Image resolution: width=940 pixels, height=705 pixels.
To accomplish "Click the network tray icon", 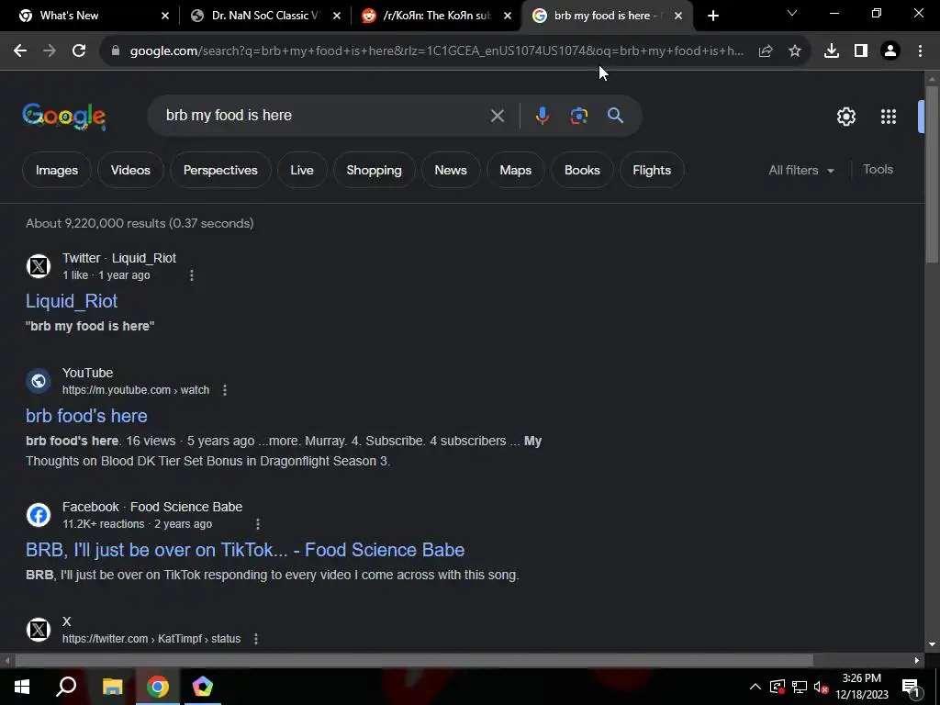I will (x=800, y=687).
